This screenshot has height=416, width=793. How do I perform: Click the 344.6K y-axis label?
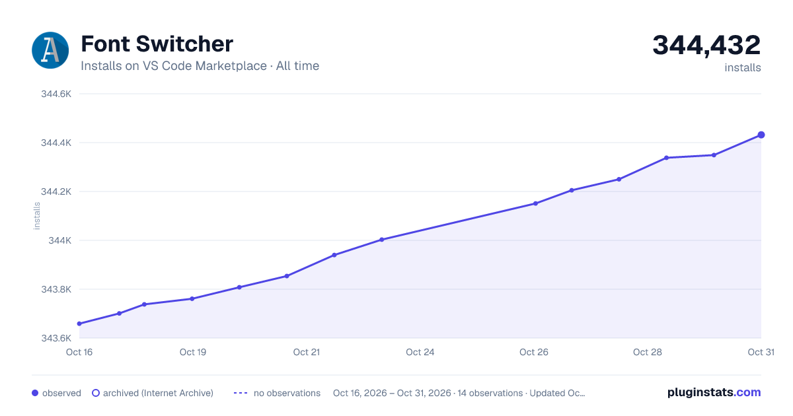[56, 94]
